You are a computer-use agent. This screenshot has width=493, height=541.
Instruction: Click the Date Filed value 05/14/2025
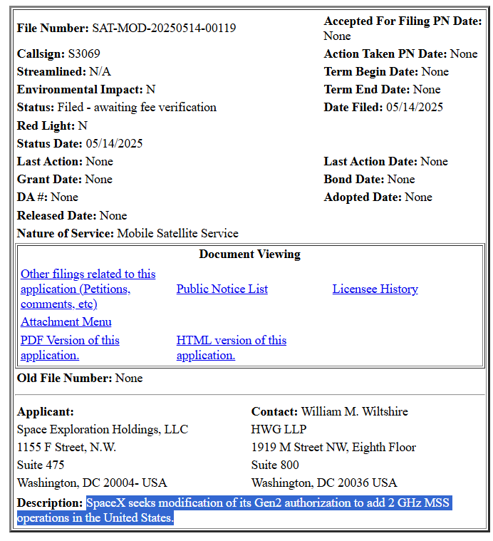pos(415,108)
